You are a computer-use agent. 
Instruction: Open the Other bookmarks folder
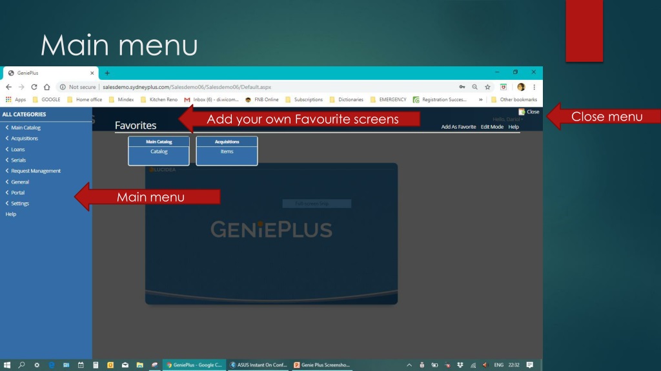[514, 100]
